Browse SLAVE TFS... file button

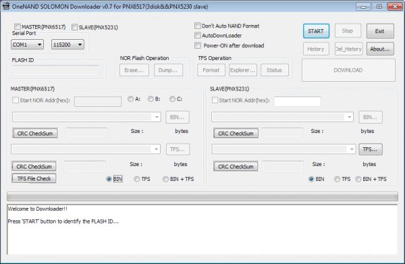point(371,149)
